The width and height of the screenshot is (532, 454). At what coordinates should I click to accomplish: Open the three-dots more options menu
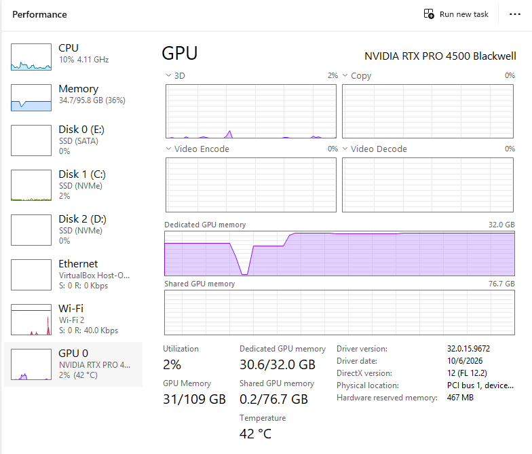tap(514, 14)
